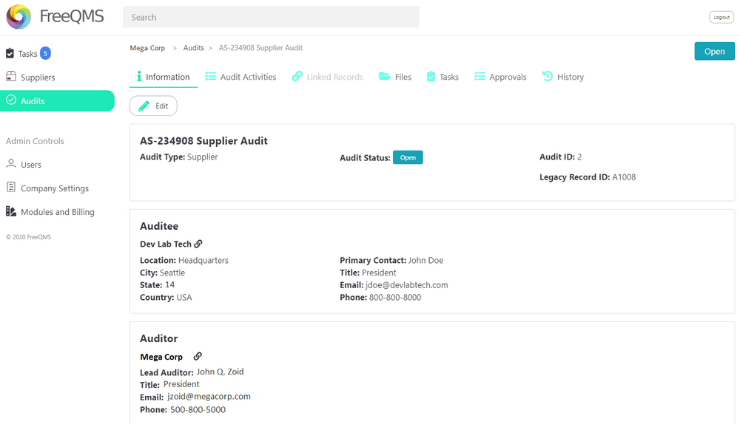Click the Approvals checklist icon
Image resolution: width=740 pixels, height=424 pixels.
pyautogui.click(x=480, y=76)
